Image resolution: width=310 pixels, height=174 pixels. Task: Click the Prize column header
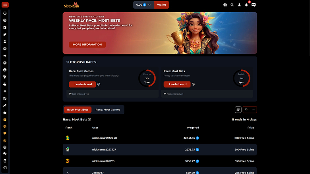coord(251,128)
